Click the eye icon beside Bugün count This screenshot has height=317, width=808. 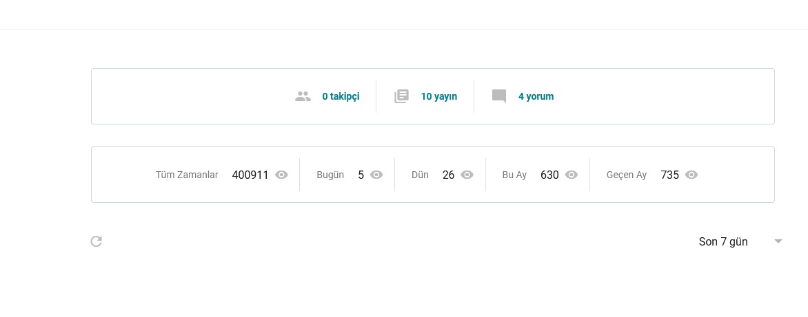(x=376, y=175)
